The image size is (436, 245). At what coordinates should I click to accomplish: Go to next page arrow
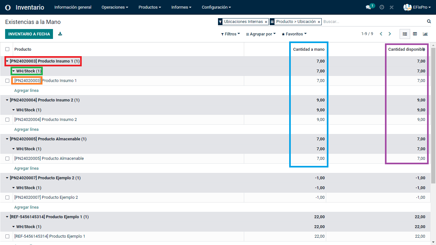(x=390, y=34)
